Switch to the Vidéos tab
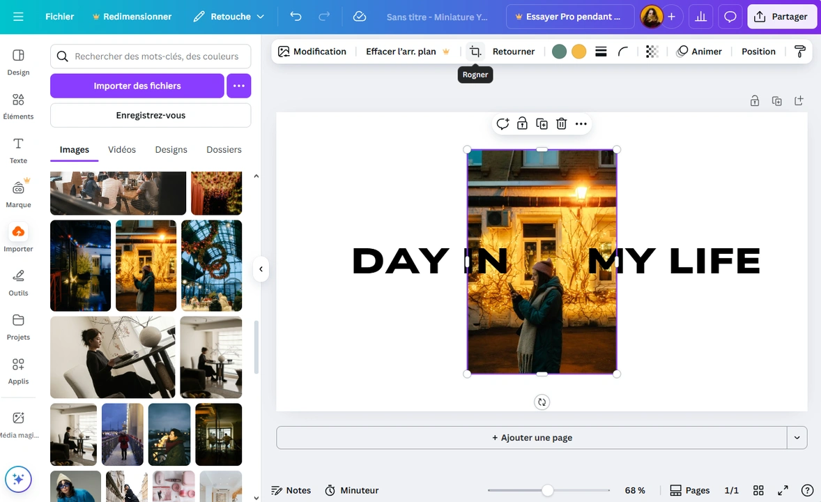Viewport: 821px width, 502px height. coord(122,149)
